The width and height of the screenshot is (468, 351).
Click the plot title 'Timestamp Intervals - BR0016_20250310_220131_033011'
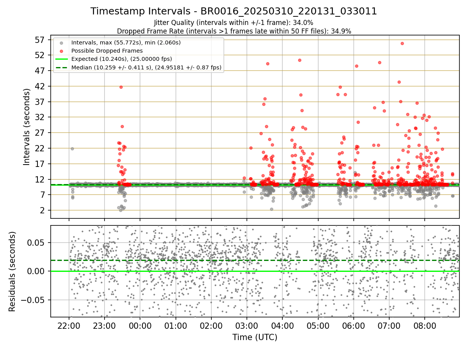click(x=234, y=11)
